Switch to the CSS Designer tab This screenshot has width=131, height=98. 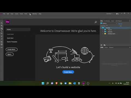[x=119, y=21]
